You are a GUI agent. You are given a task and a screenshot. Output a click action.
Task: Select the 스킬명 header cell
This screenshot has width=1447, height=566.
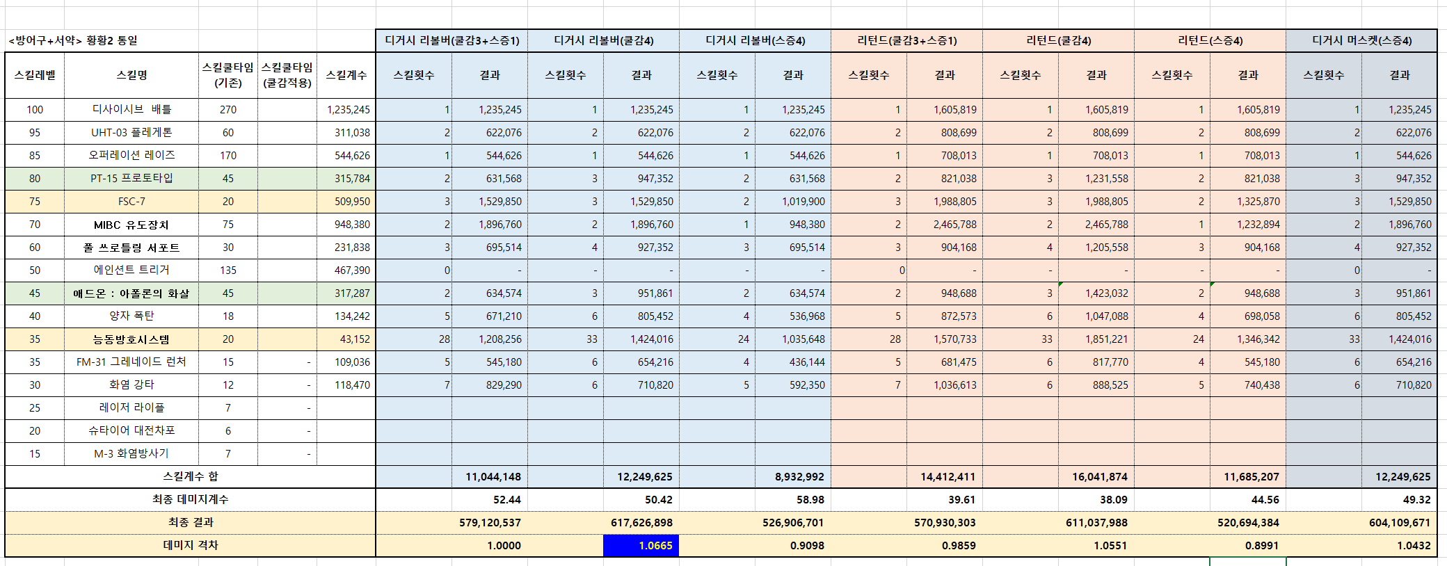(131, 75)
